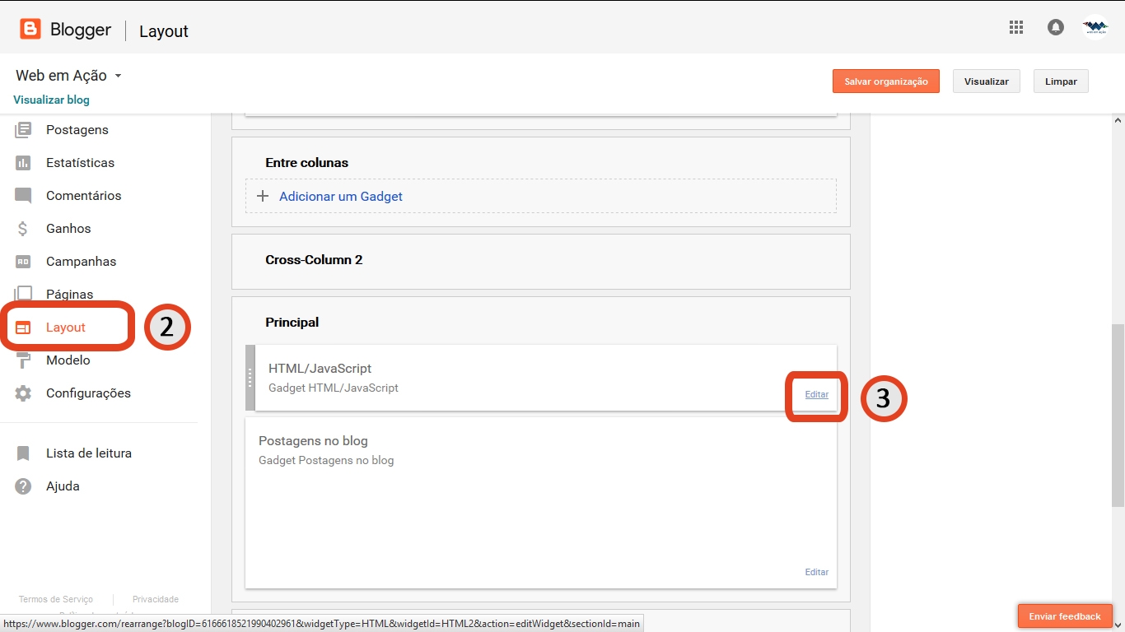Open Ajuda in the sidebar
This screenshot has height=632, width=1125.
coord(63,486)
